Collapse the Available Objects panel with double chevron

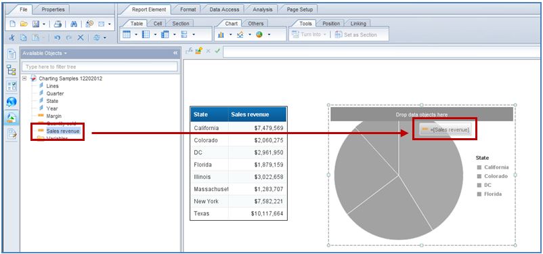coord(175,53)
